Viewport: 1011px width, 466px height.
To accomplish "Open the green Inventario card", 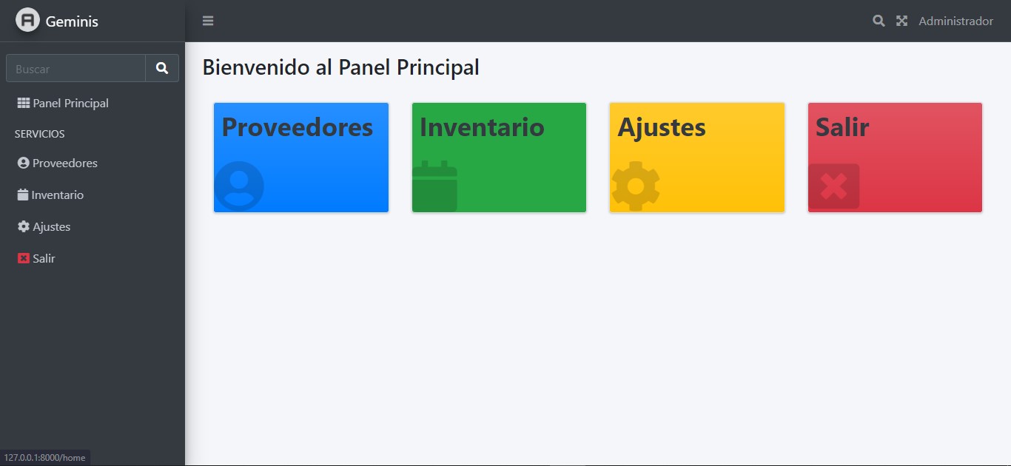I will (499, 157).
